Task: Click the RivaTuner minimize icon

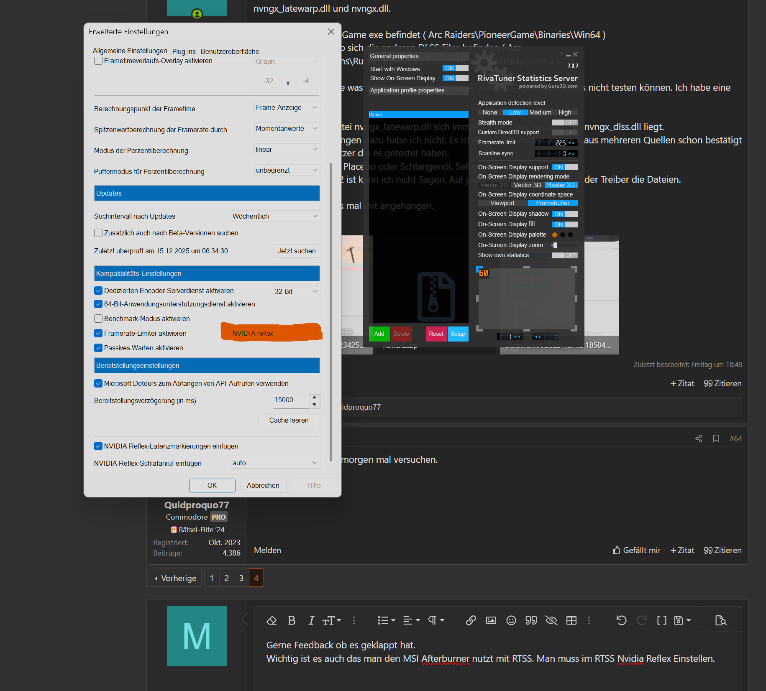Action: [569, 55]
